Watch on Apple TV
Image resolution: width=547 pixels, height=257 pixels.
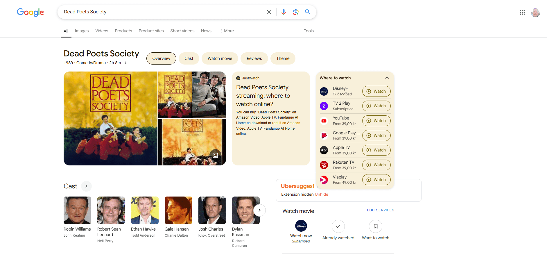376,150
